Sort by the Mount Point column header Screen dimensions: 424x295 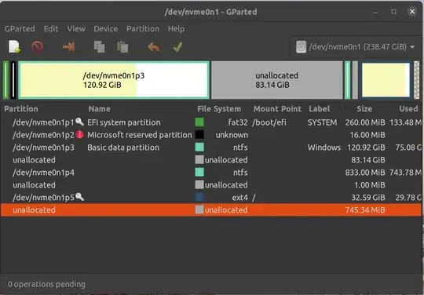(277, 109)
